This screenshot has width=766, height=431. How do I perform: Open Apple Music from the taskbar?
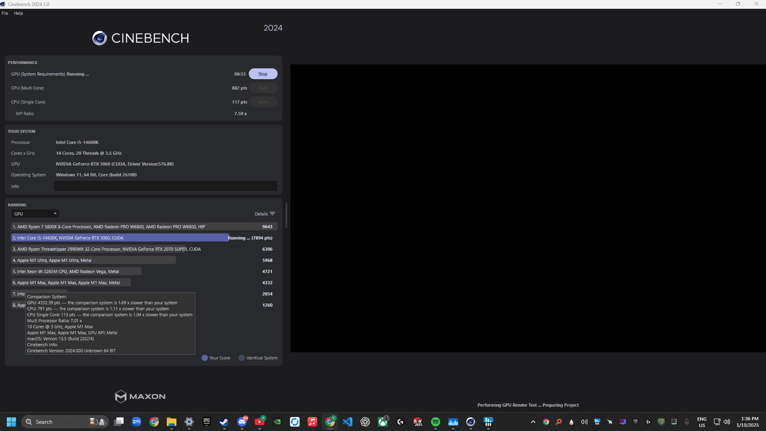coord(312,422)
